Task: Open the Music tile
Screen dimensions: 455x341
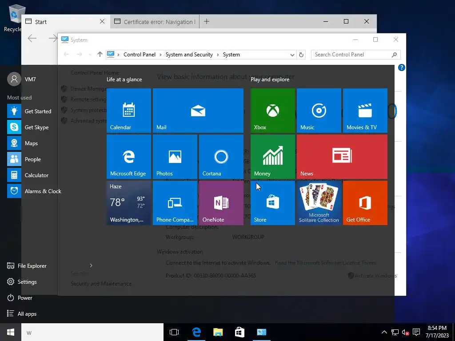Action: 319,111
